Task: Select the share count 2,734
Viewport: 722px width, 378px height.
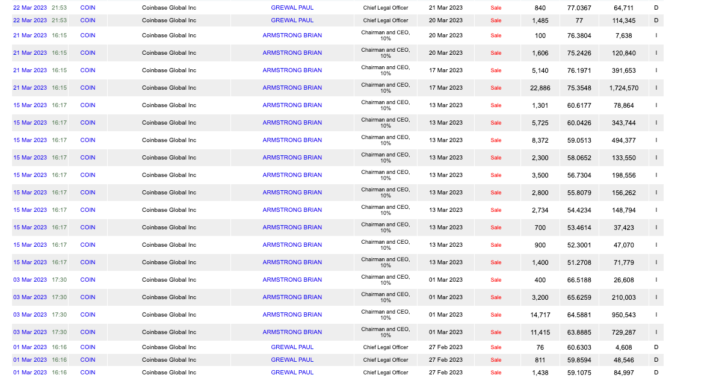Action: (x=540, y=210)
